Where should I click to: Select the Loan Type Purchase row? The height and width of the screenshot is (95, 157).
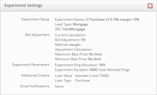(72, 81)
